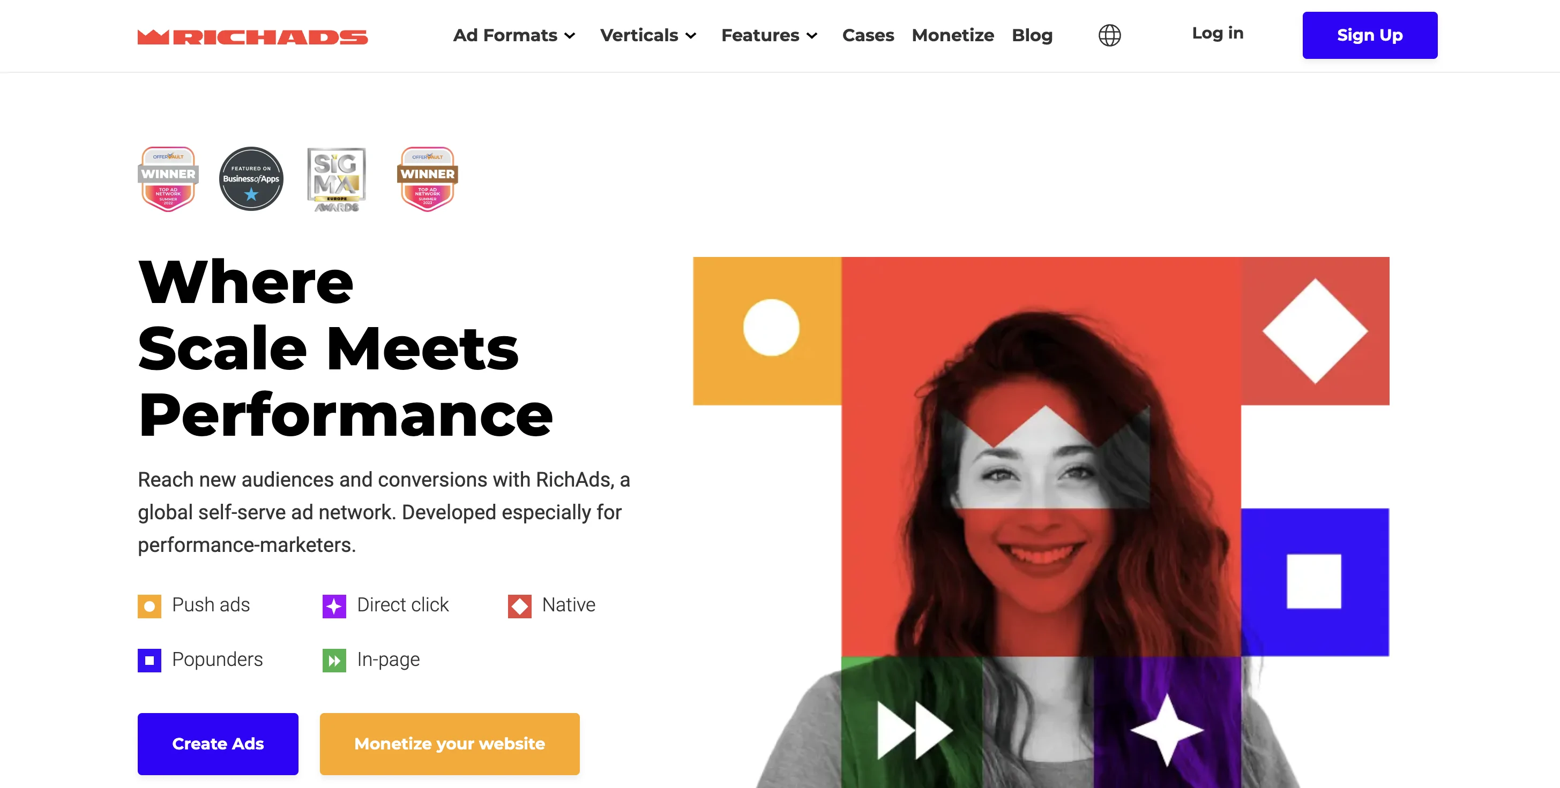
Task: Click the RichAds logo
Action: point(252,36)
